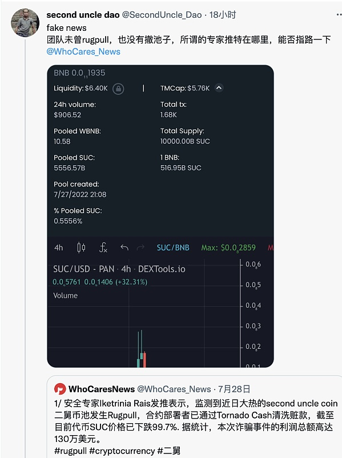Open the fx indicators icon
This screenshot has height=458, width=342.
(x=103, y=248)
